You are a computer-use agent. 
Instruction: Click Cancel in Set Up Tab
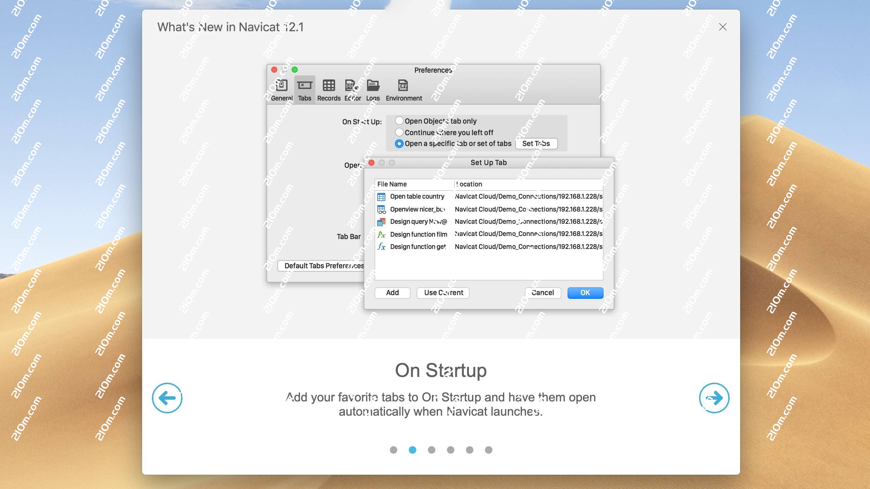(542, 293)
